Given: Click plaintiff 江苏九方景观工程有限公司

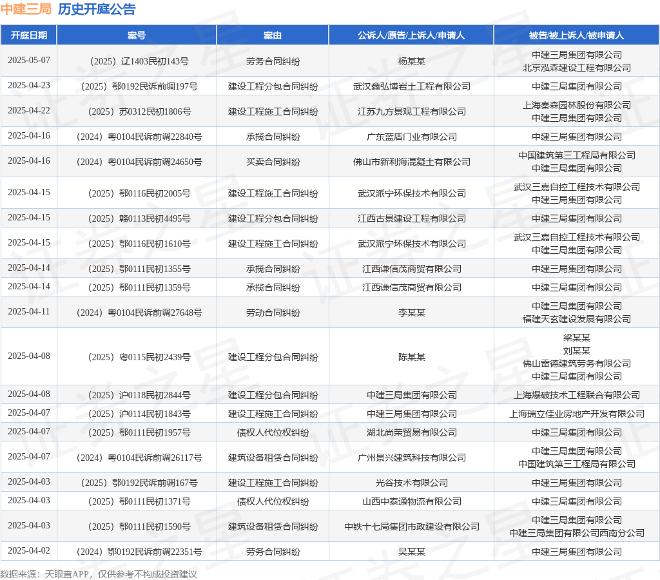Looking at the screenshot, I should click(411, 111).
